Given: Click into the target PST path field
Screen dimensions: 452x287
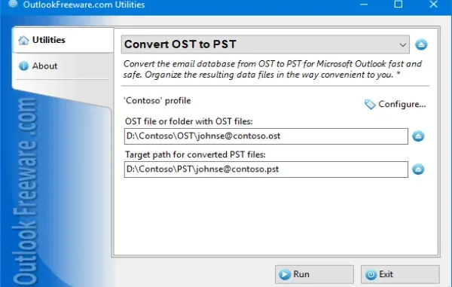Looking at the screenshot, I should tap(266, 169).
